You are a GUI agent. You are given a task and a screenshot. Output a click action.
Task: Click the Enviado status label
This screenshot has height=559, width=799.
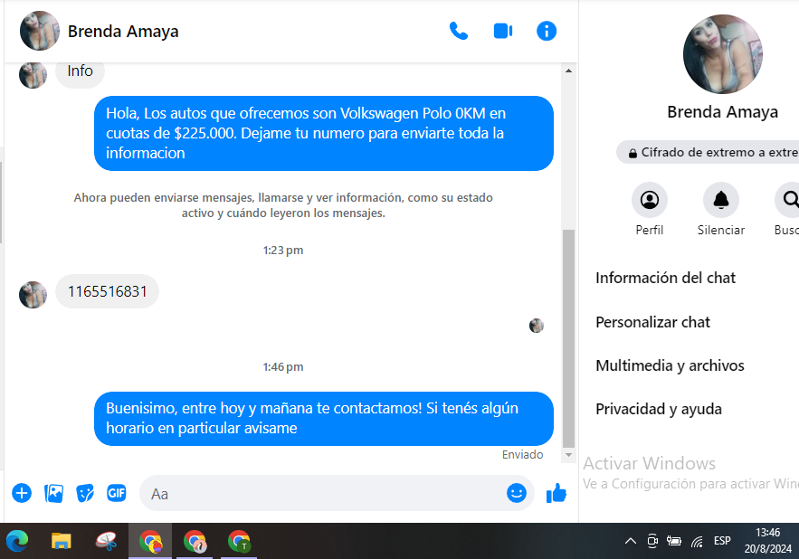tap(522, 455)
